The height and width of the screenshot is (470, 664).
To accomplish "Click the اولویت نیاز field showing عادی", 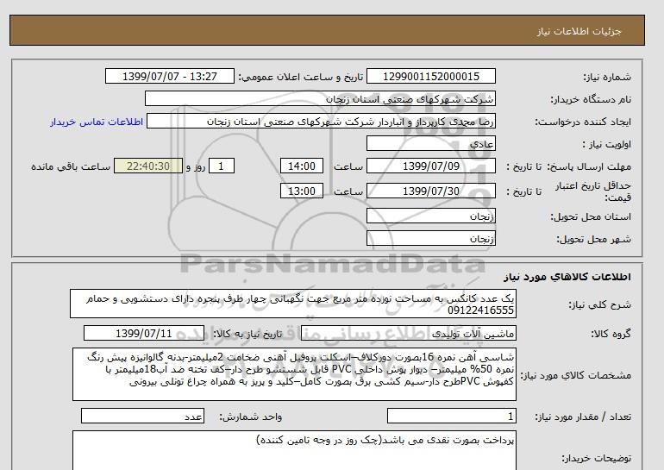I will [430, 143].
